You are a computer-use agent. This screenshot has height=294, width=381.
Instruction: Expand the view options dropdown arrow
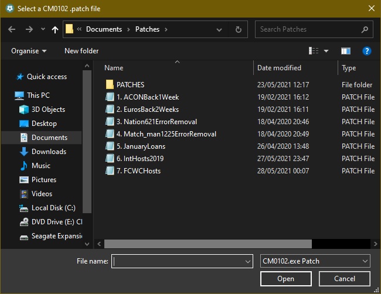click(x=326, y=51)
